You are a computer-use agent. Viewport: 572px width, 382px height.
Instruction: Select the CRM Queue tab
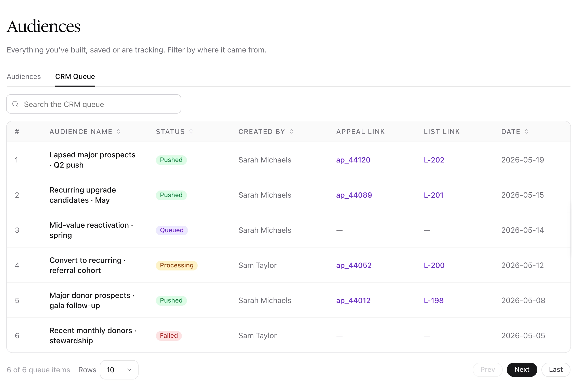[75, 76]
